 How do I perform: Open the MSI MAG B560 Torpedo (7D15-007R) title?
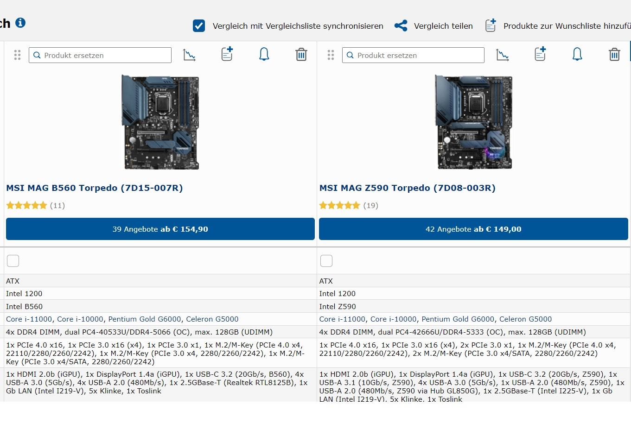(x=95, y=188)
